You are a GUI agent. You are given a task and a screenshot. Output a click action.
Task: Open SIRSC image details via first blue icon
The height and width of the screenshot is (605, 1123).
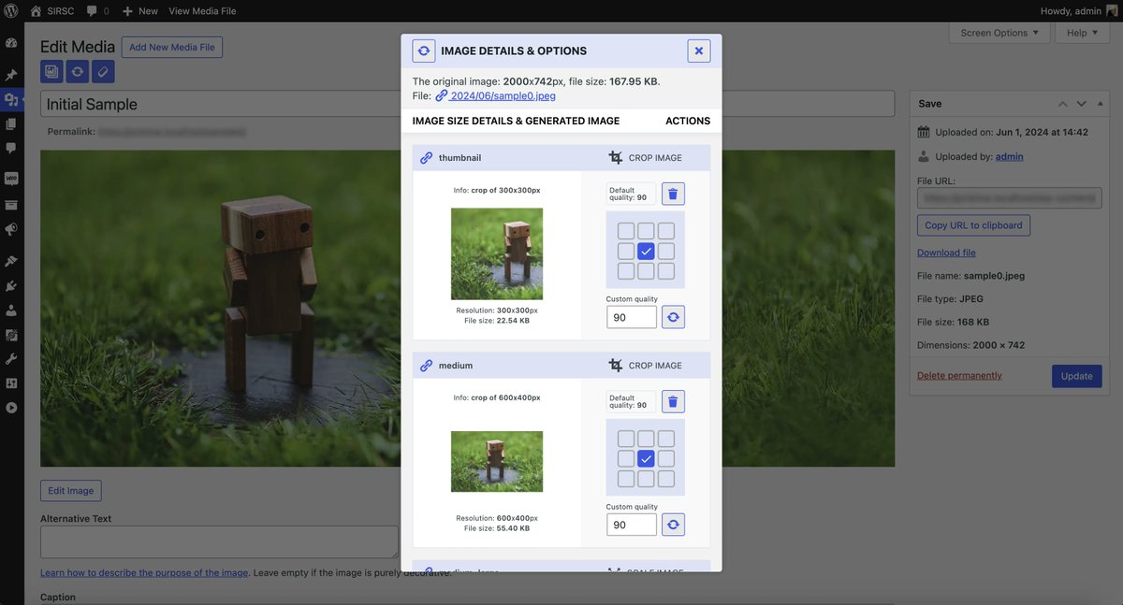[x=50, y=70]
